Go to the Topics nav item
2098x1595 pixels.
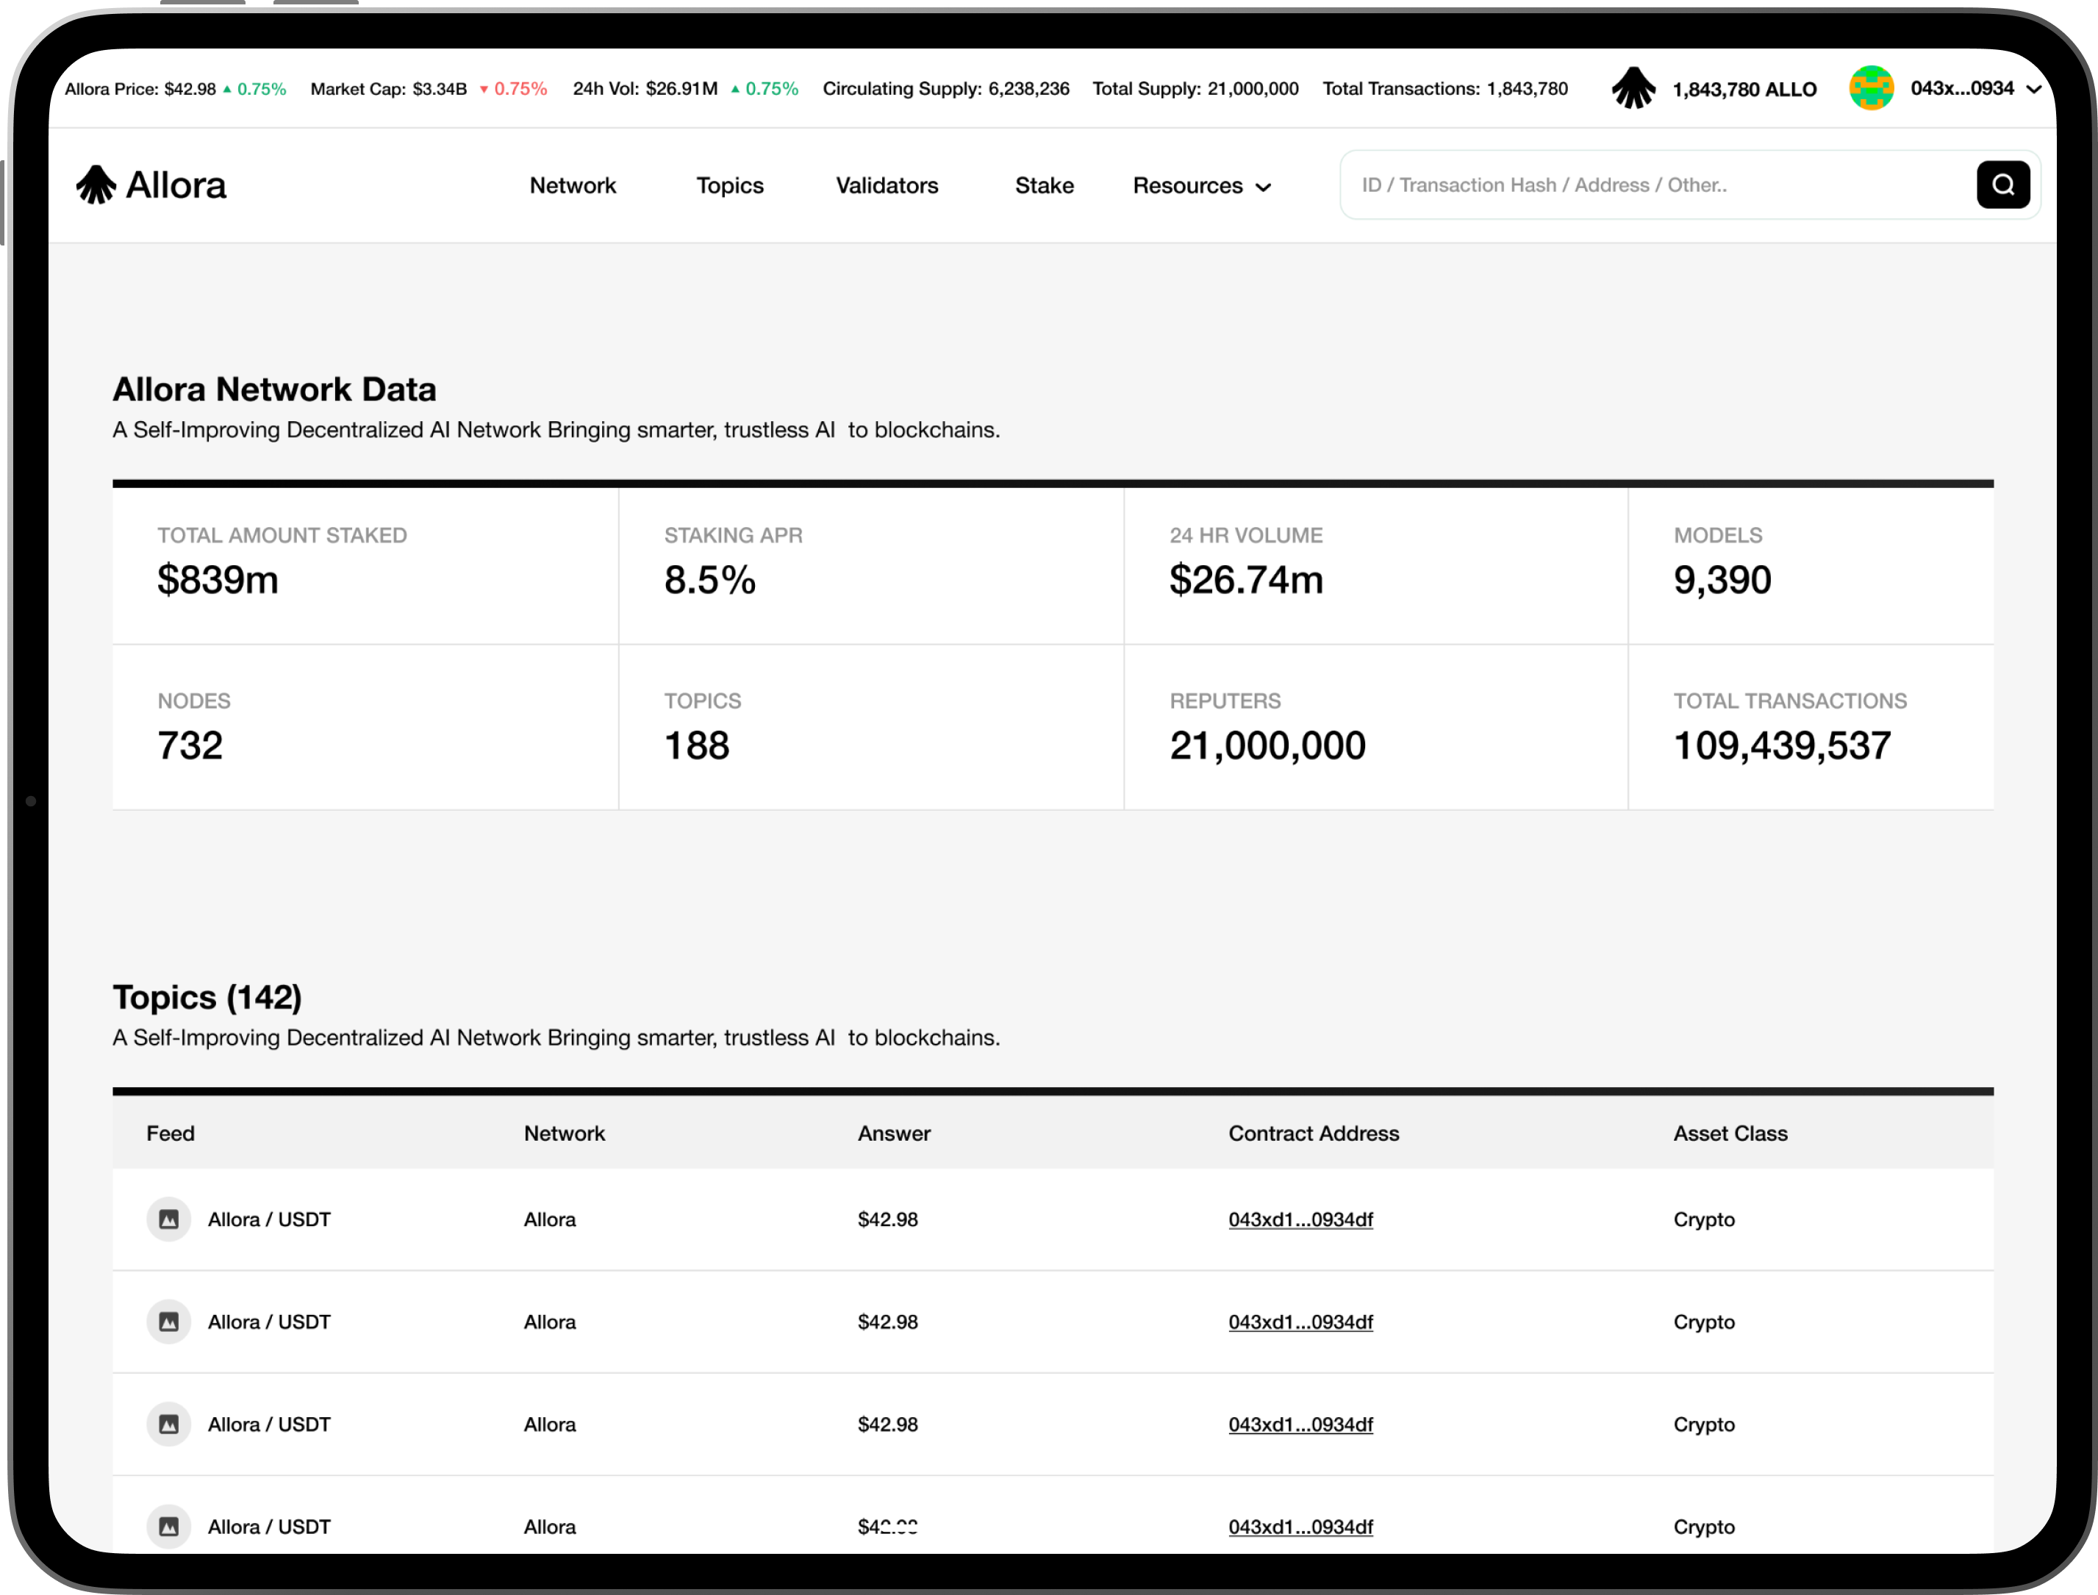[x=729, y=186]
